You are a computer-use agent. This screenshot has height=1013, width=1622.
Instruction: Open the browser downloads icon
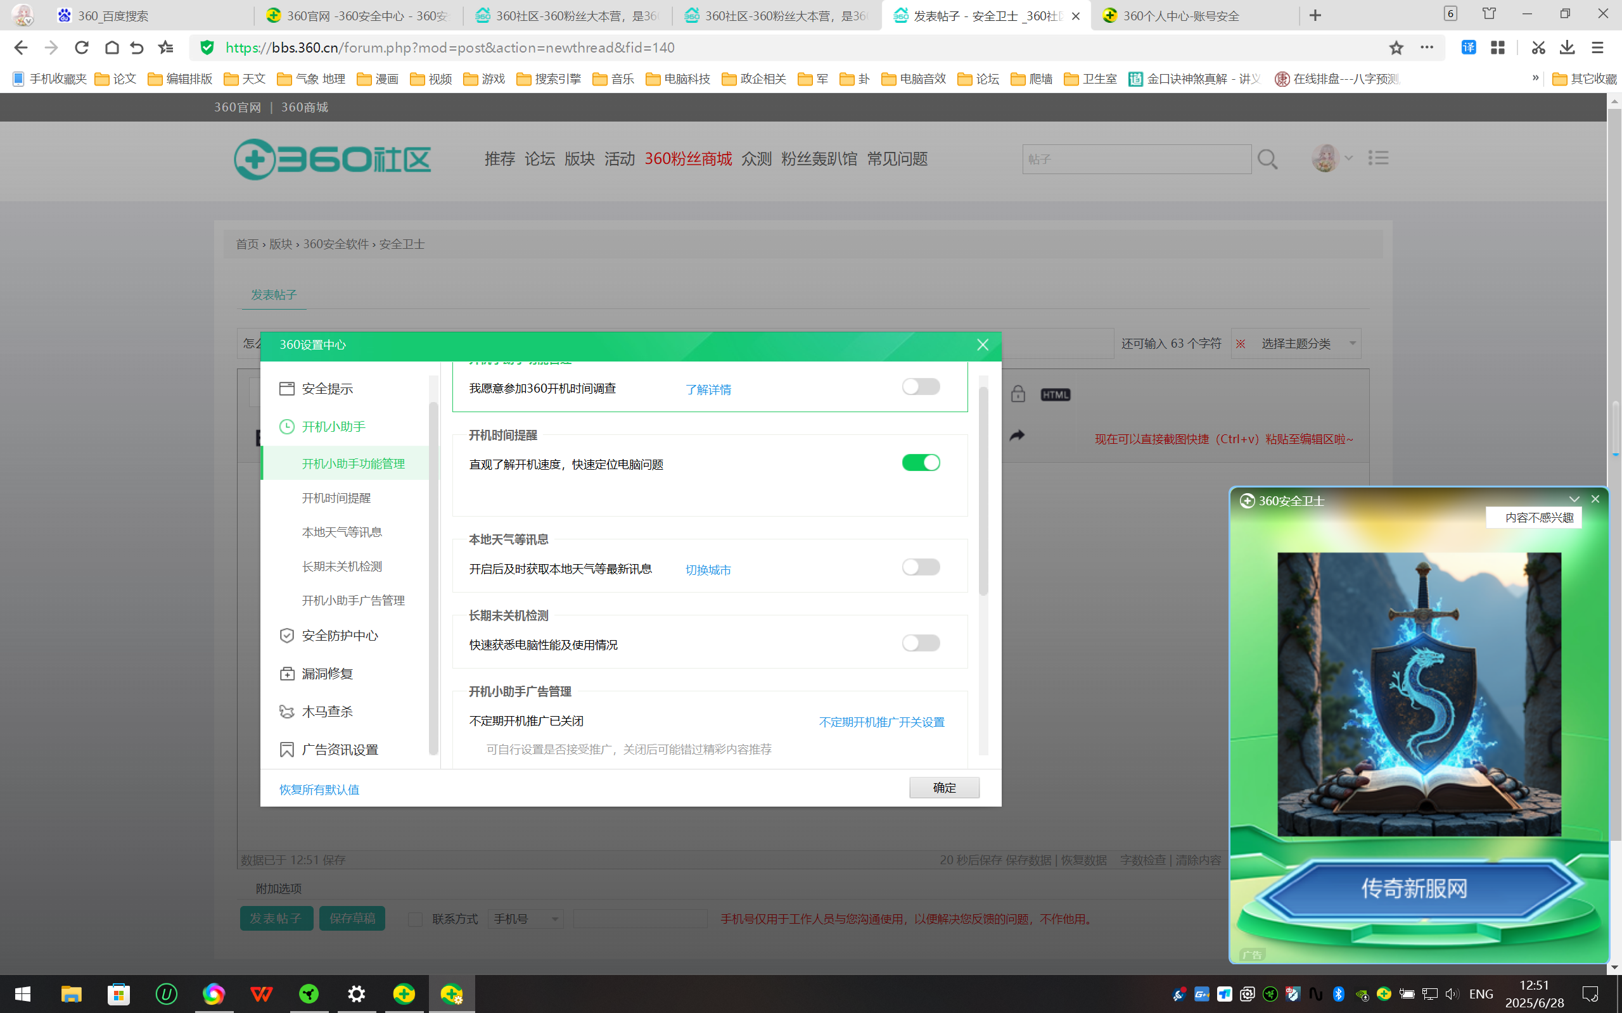click(x=1567, y=47)
